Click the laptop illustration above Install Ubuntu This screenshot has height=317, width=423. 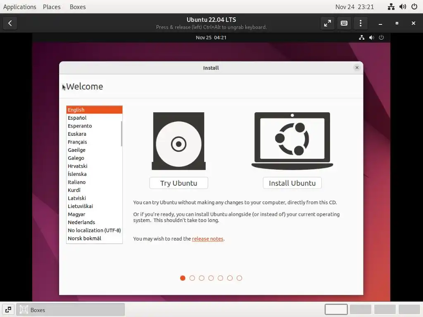(x=292, y=141)
